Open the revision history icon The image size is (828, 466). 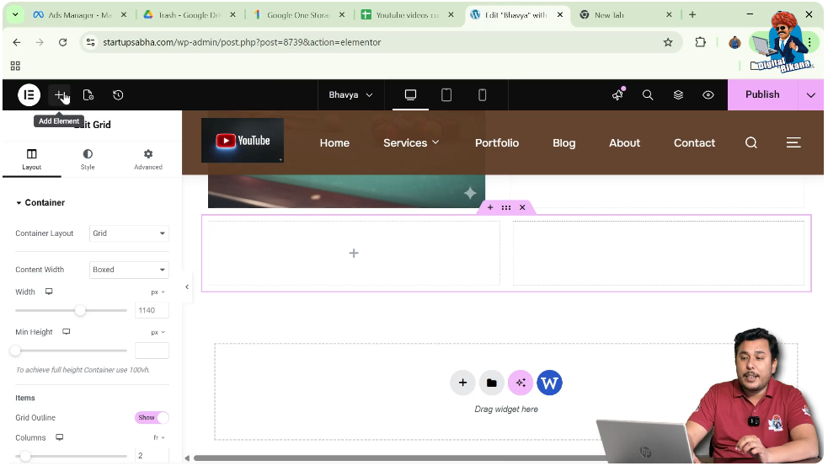pyautogui.click(x=118, y=95)
